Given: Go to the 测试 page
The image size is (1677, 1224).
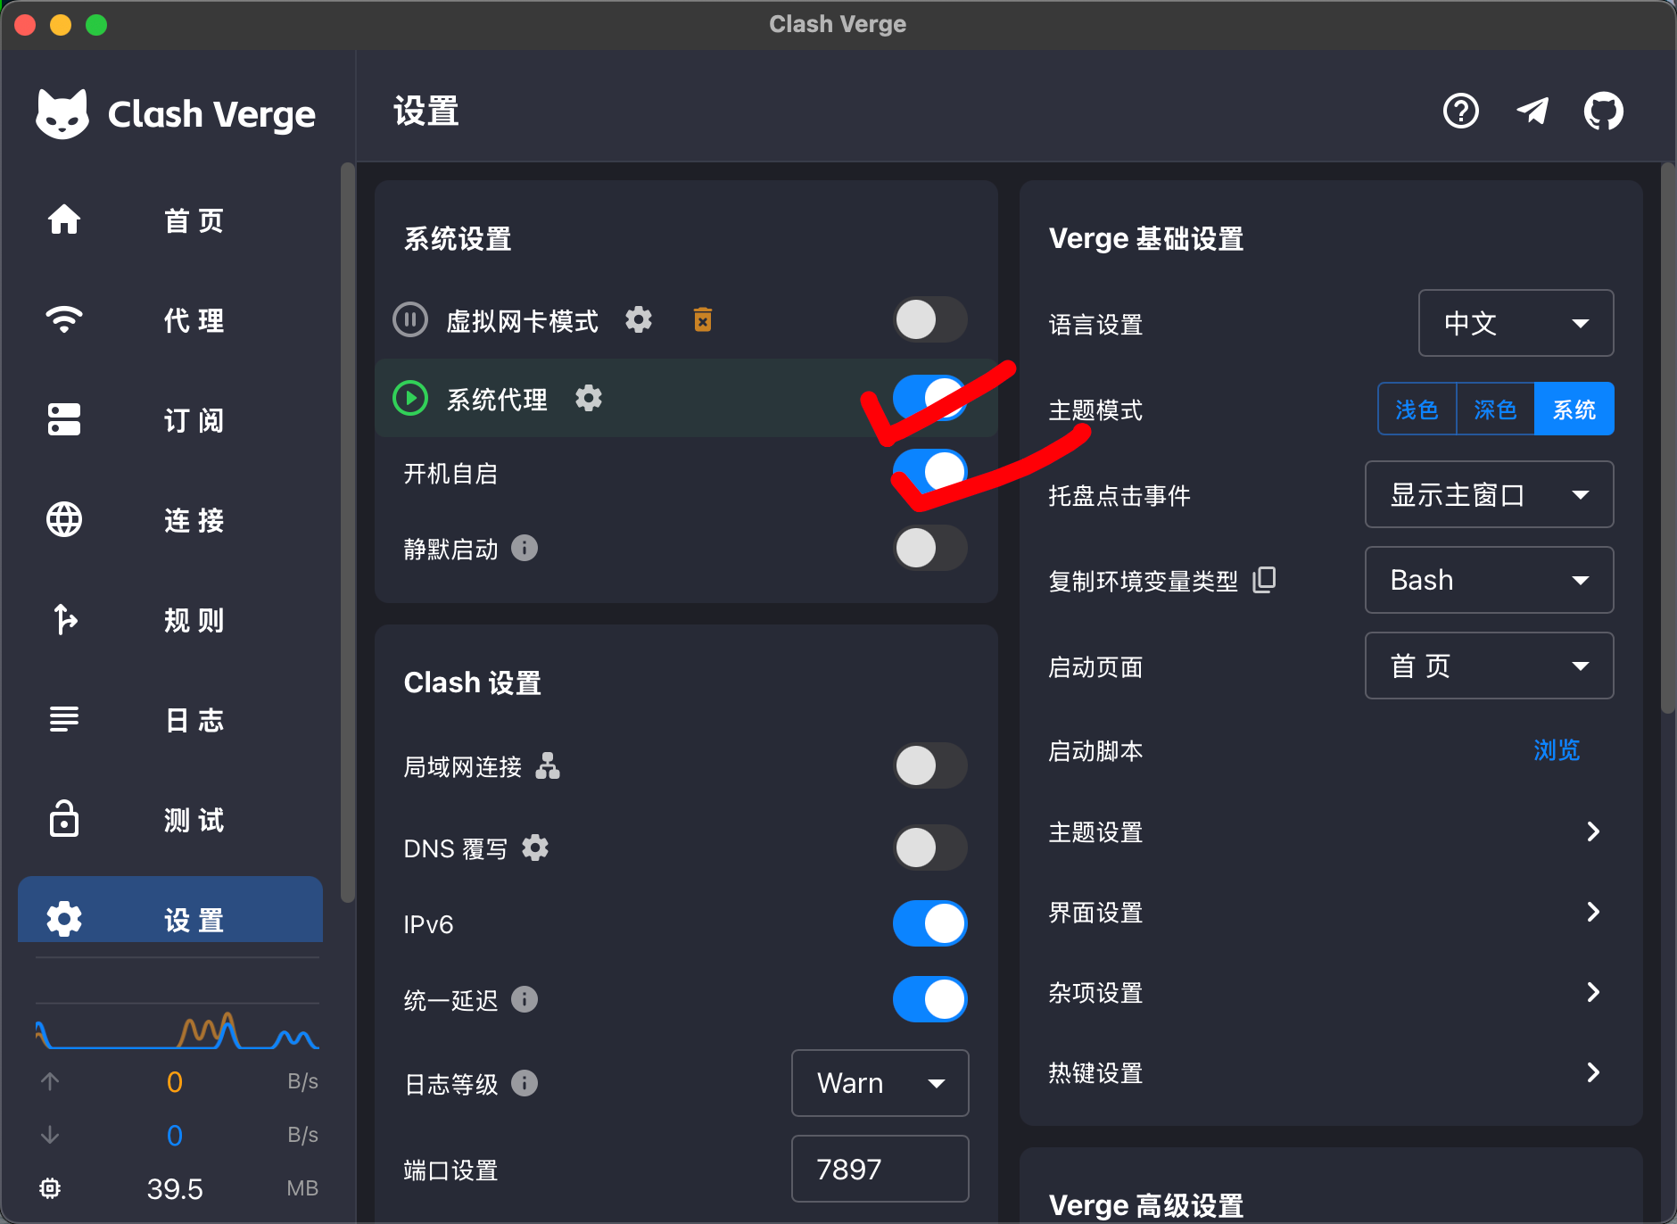Looking at the screenshot, I should point(170,819).
